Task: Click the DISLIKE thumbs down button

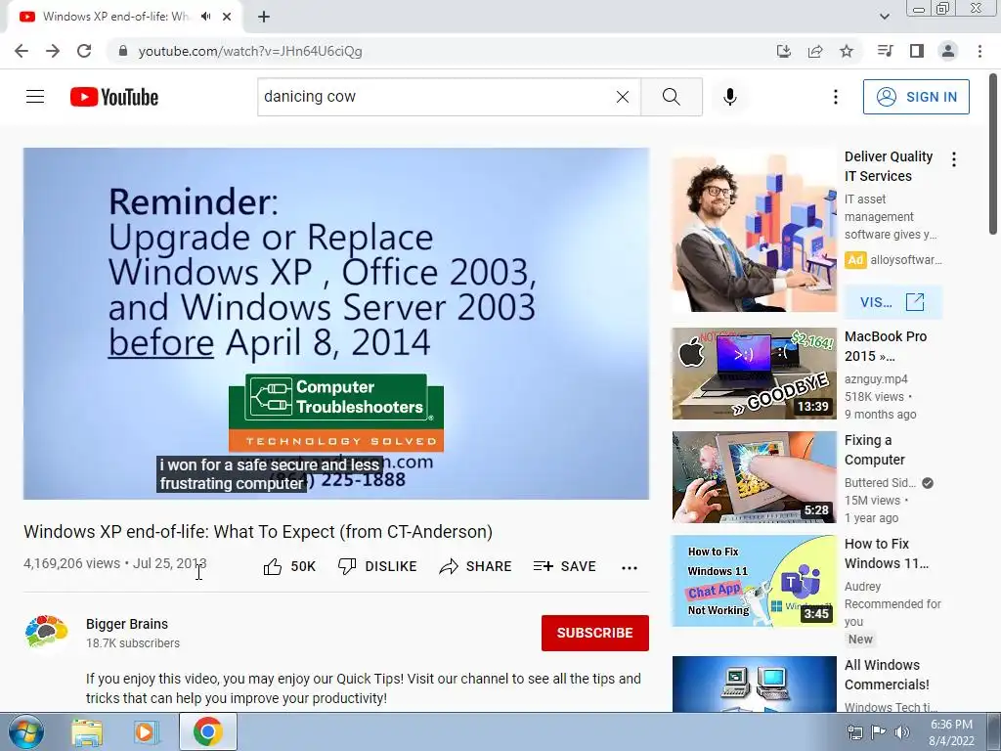Action: click(377, 566)
